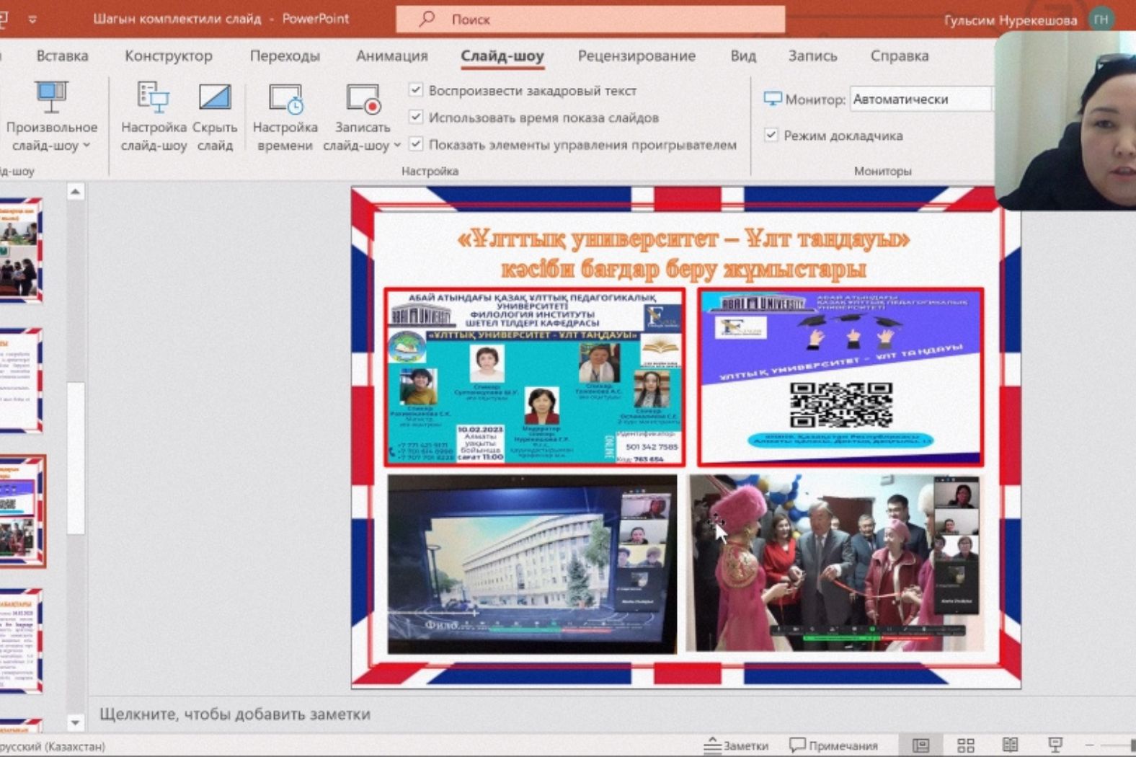The height and width of the screenshot is (757, 1136).
Task: Click the Примечания button
Action: [834, 745]
